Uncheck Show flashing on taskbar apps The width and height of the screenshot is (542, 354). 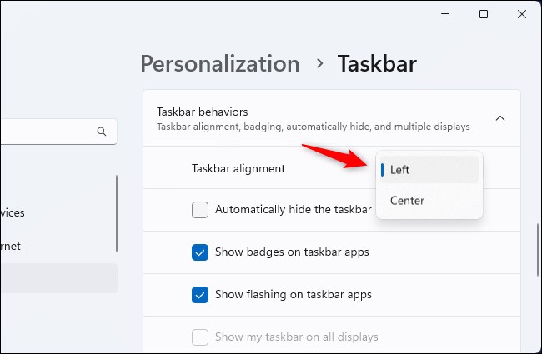pyautogui.click(x=200, y=294)
